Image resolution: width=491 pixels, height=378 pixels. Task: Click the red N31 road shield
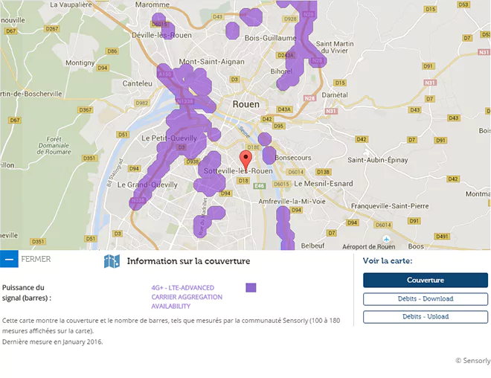point(330,111)
